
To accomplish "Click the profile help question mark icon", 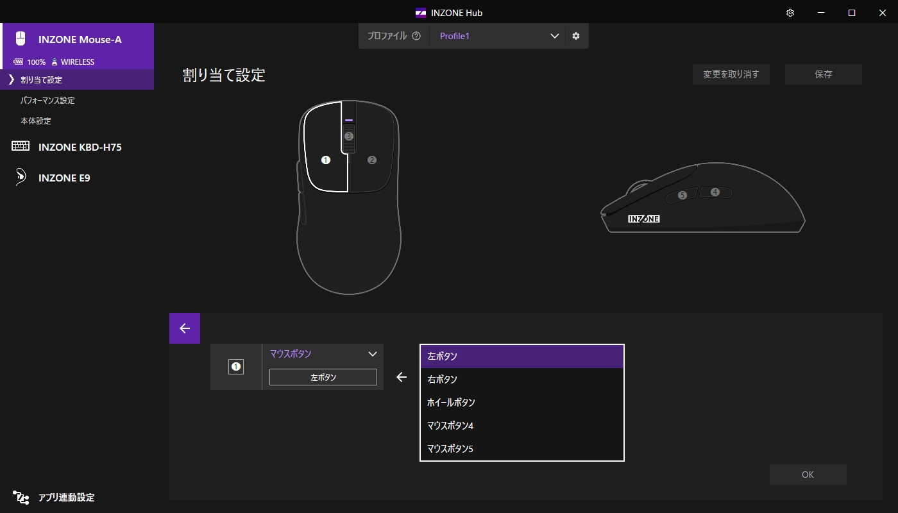I will (416, 36).
